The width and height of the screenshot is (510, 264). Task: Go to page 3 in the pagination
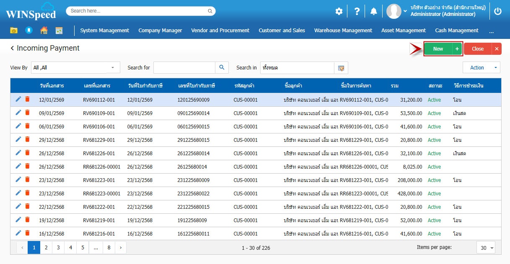tap(58, 248)
